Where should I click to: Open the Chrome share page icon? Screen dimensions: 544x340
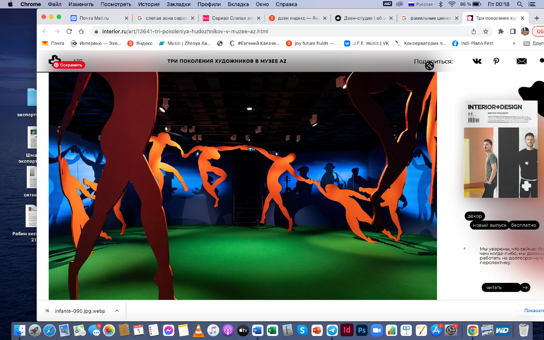click(474, 32)
